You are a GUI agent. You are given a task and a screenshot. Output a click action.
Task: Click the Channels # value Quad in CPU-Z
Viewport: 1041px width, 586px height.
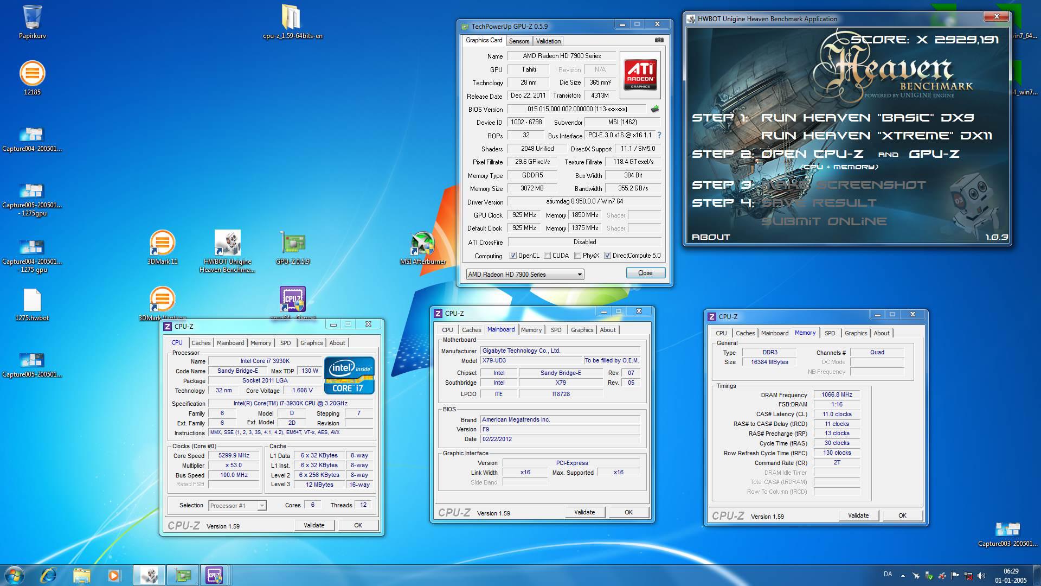(x=877, y=353)
